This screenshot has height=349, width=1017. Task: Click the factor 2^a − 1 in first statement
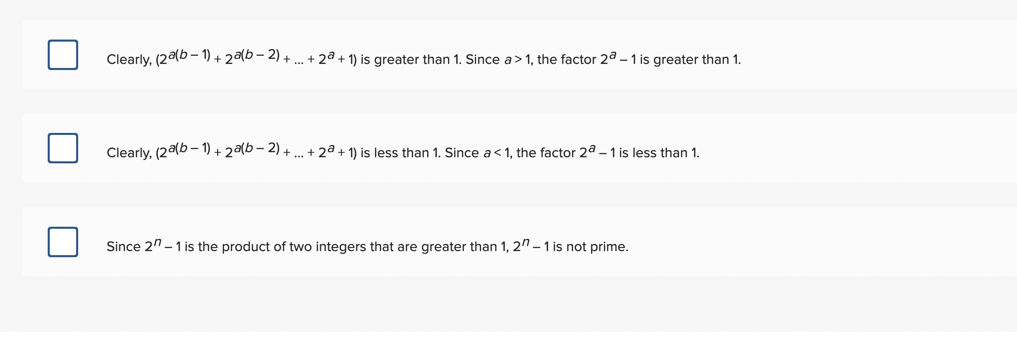[618, 57]
